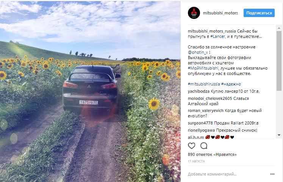
Task: Click the comments scrollbar thumb
Action: [x=279, y=61]
